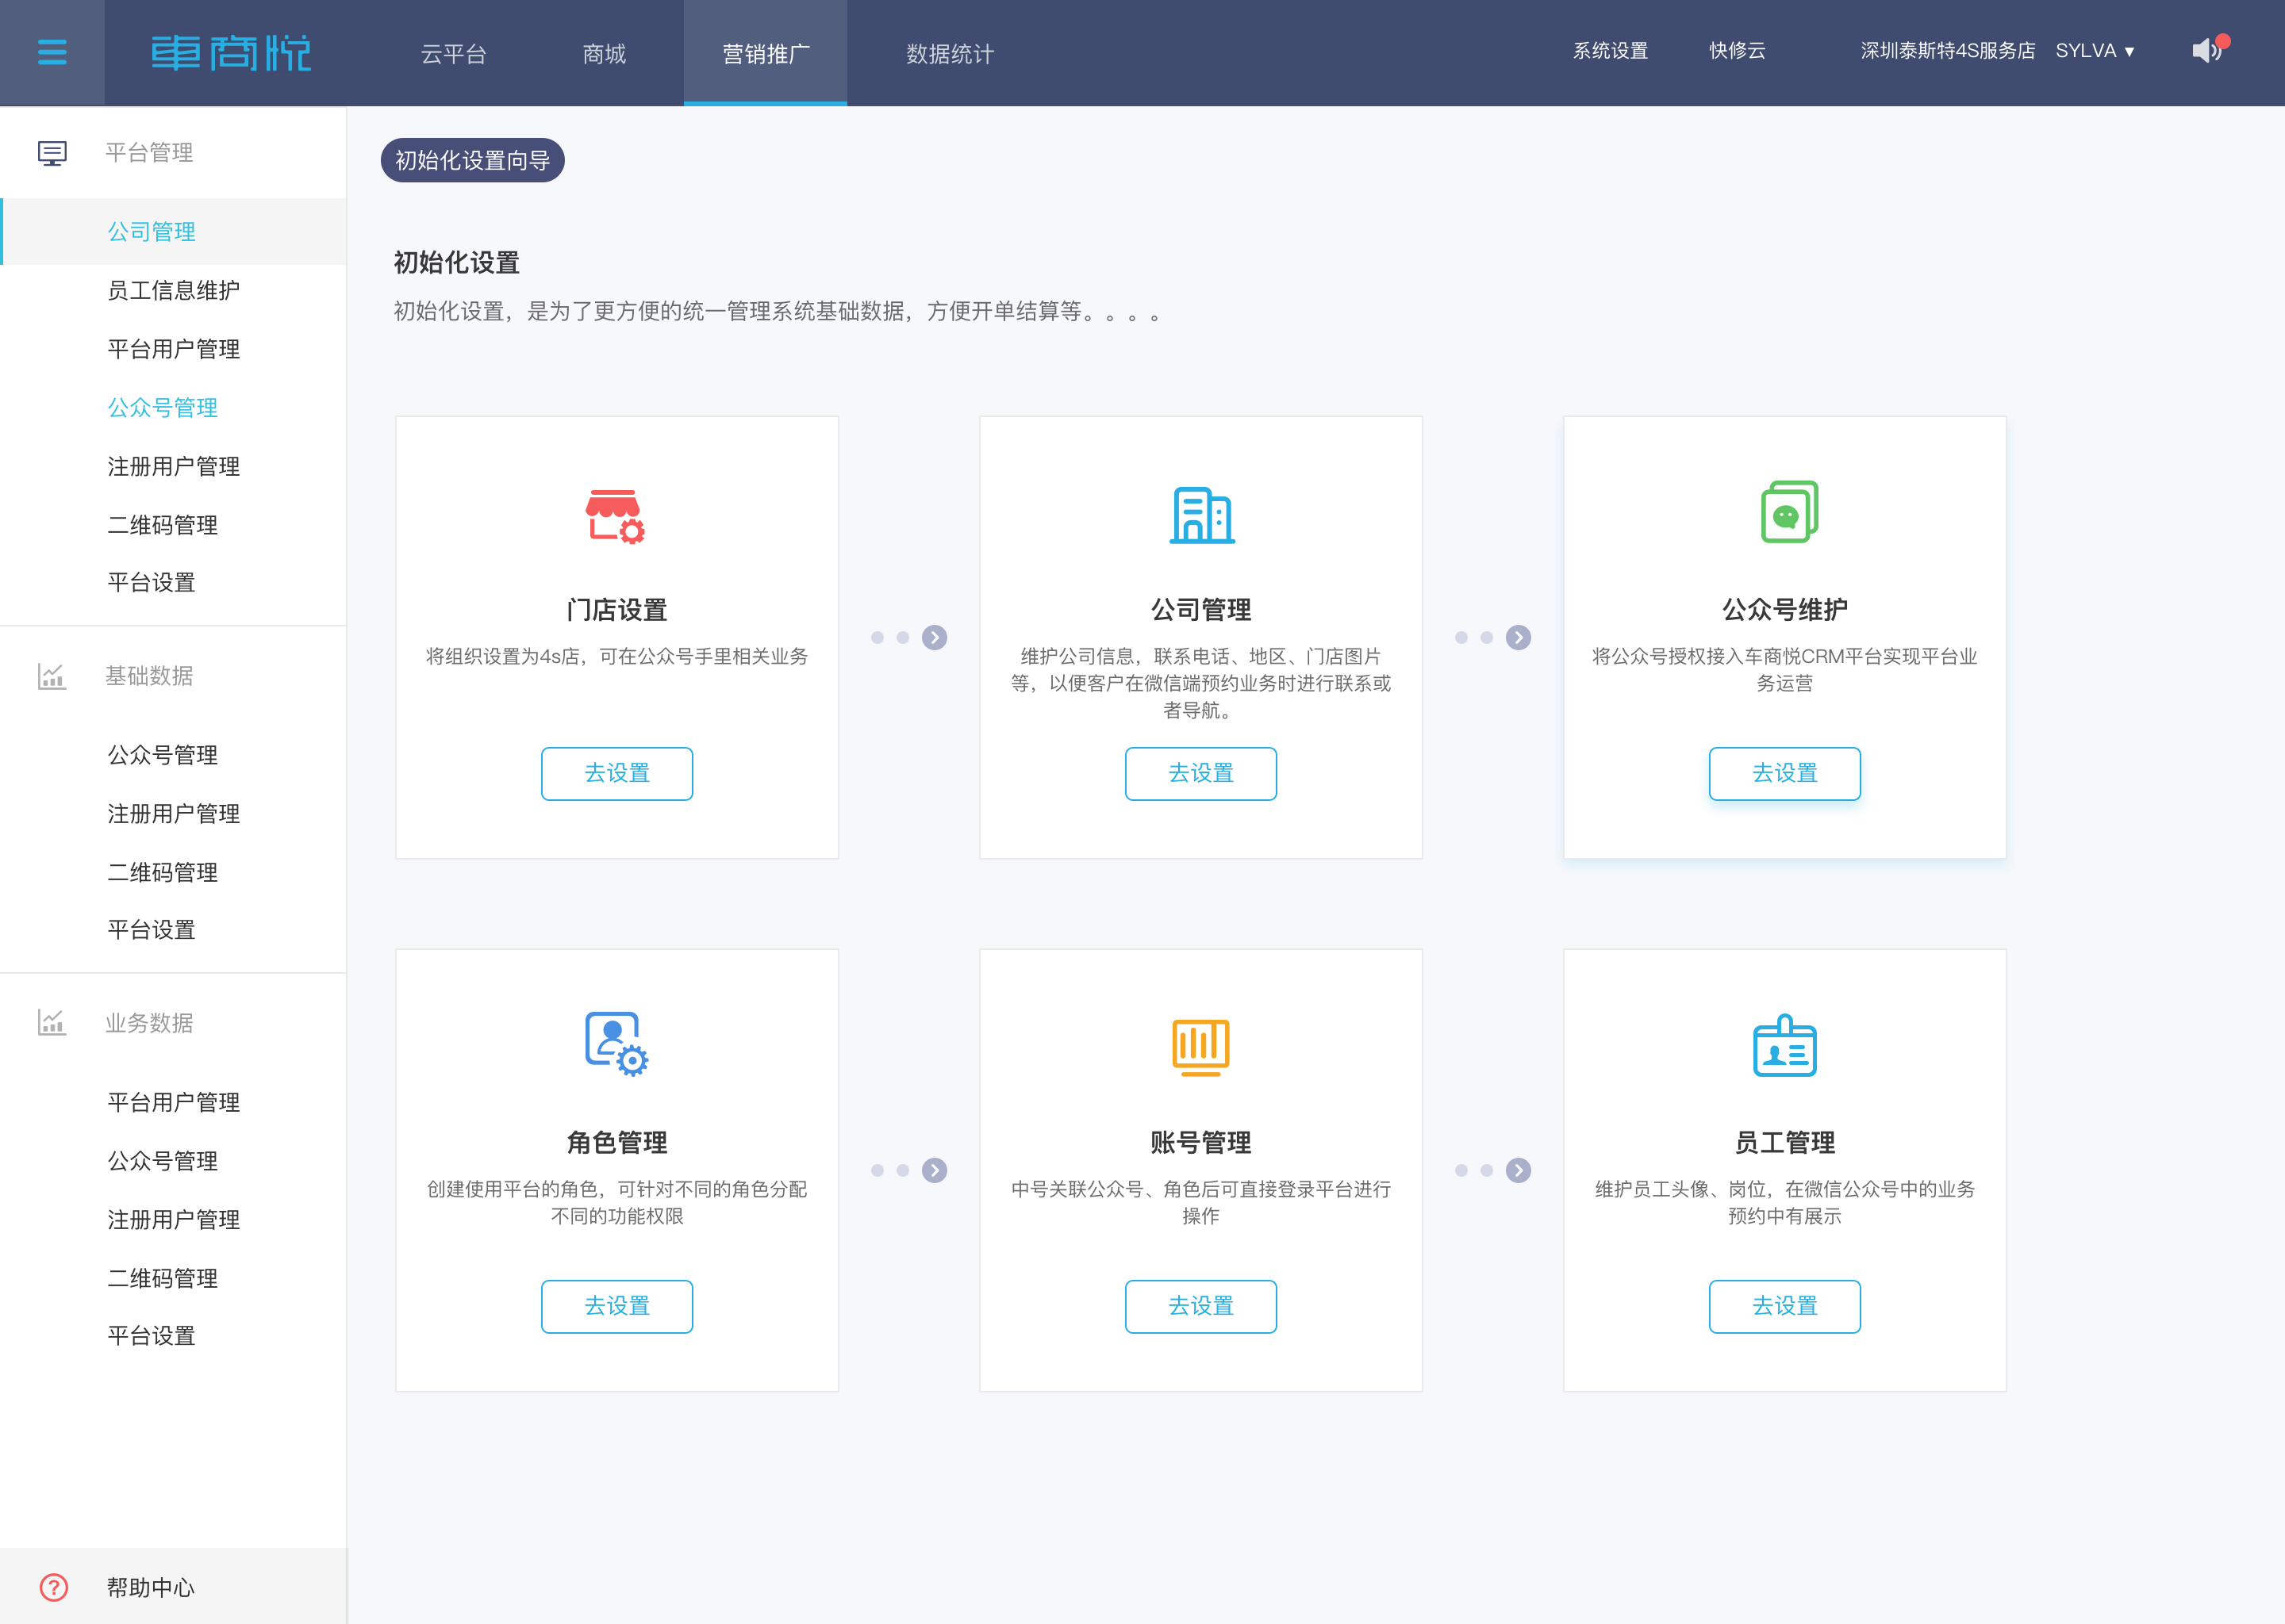Click 去设置 under 公众号维护
Viewport: 2285px width, 1624px height.
[x=1785, y=773]
